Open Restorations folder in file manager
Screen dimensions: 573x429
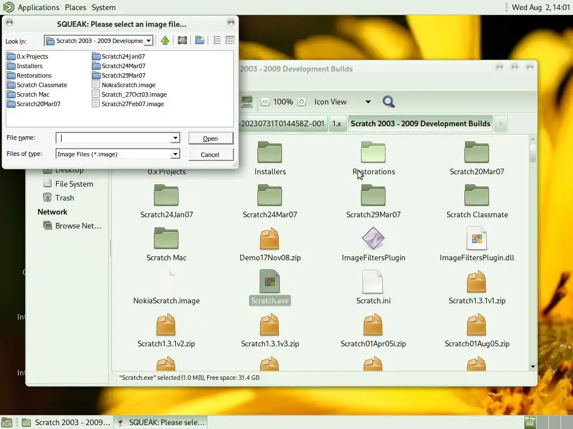click(x=373, y=158)
